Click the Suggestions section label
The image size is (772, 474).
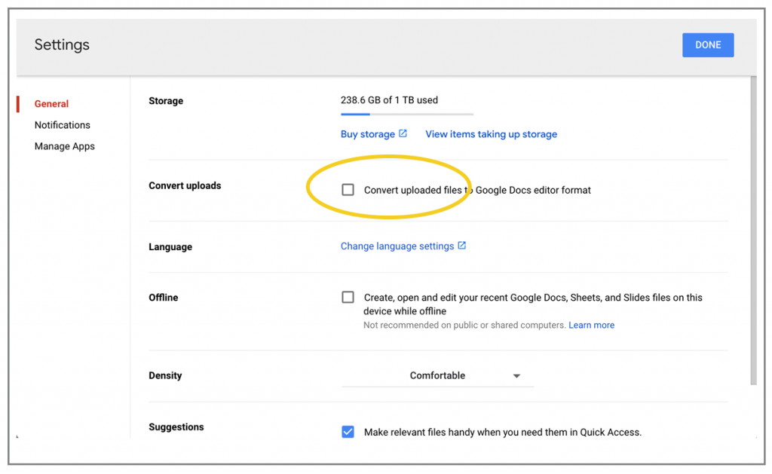pos(176,427)
